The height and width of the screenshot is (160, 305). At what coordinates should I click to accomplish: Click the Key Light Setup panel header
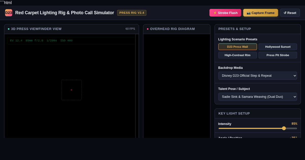[x=258, y=114]
